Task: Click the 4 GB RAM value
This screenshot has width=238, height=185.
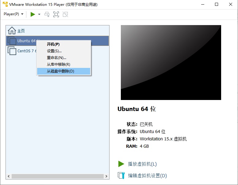Action: pyautogui.click(x=144, y=146)
